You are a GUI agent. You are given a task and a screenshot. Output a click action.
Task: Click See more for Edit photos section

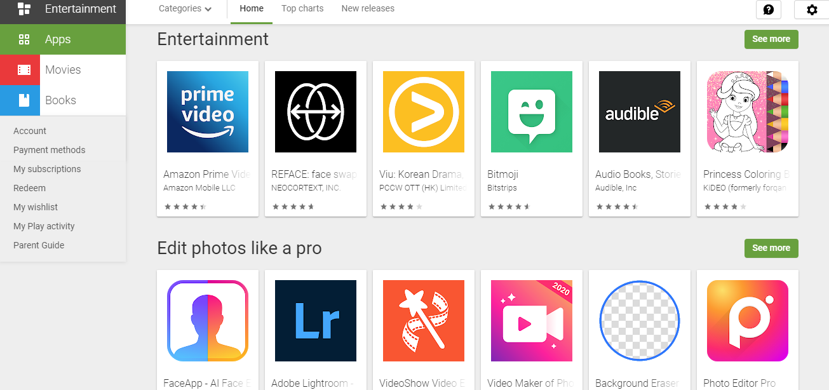click(x=771, y=248)
